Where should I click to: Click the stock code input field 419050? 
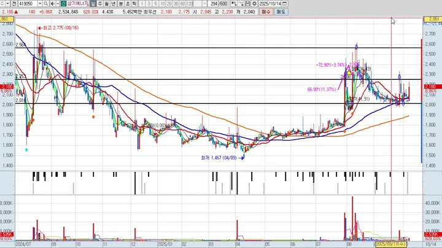point(28,4)
